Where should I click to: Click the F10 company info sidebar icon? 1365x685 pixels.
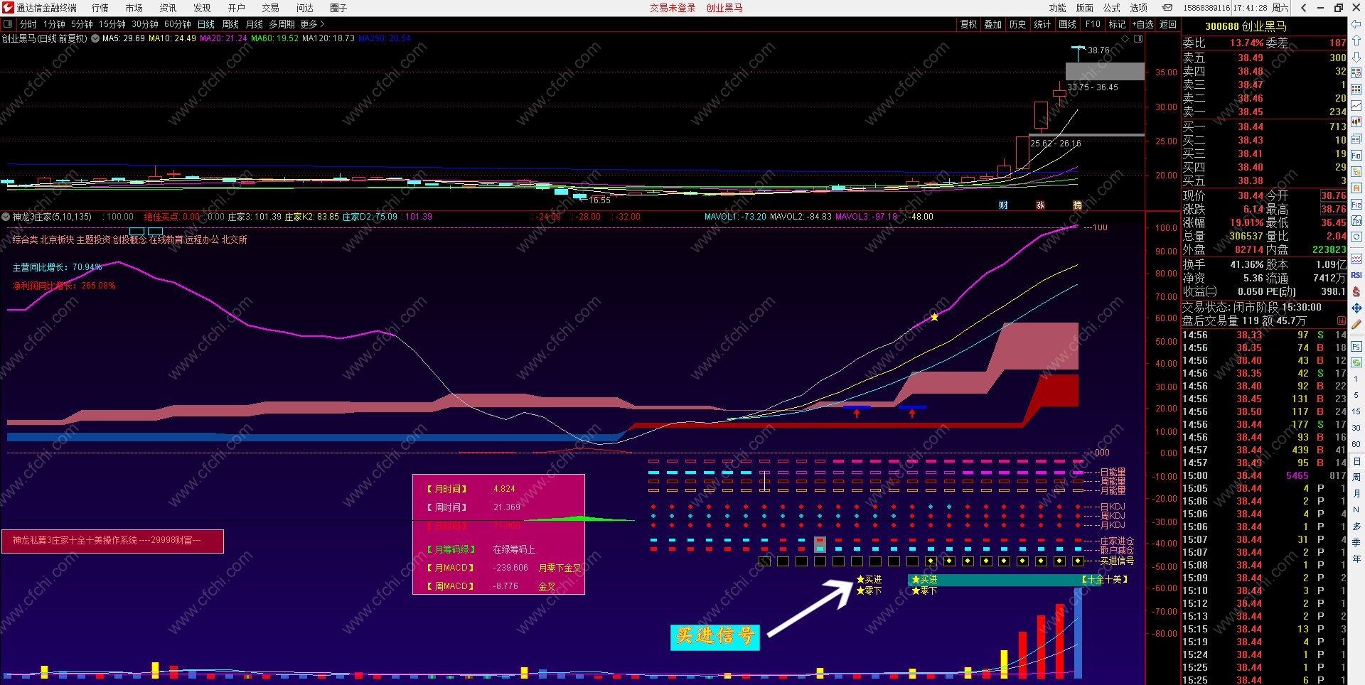coord(1356,156)
